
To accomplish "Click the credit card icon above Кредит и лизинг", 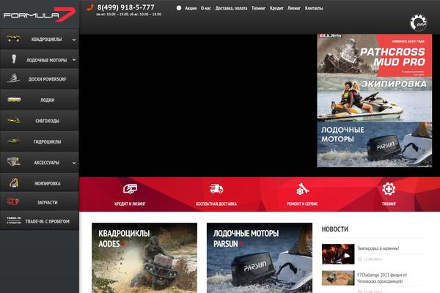I will [130, 189].
